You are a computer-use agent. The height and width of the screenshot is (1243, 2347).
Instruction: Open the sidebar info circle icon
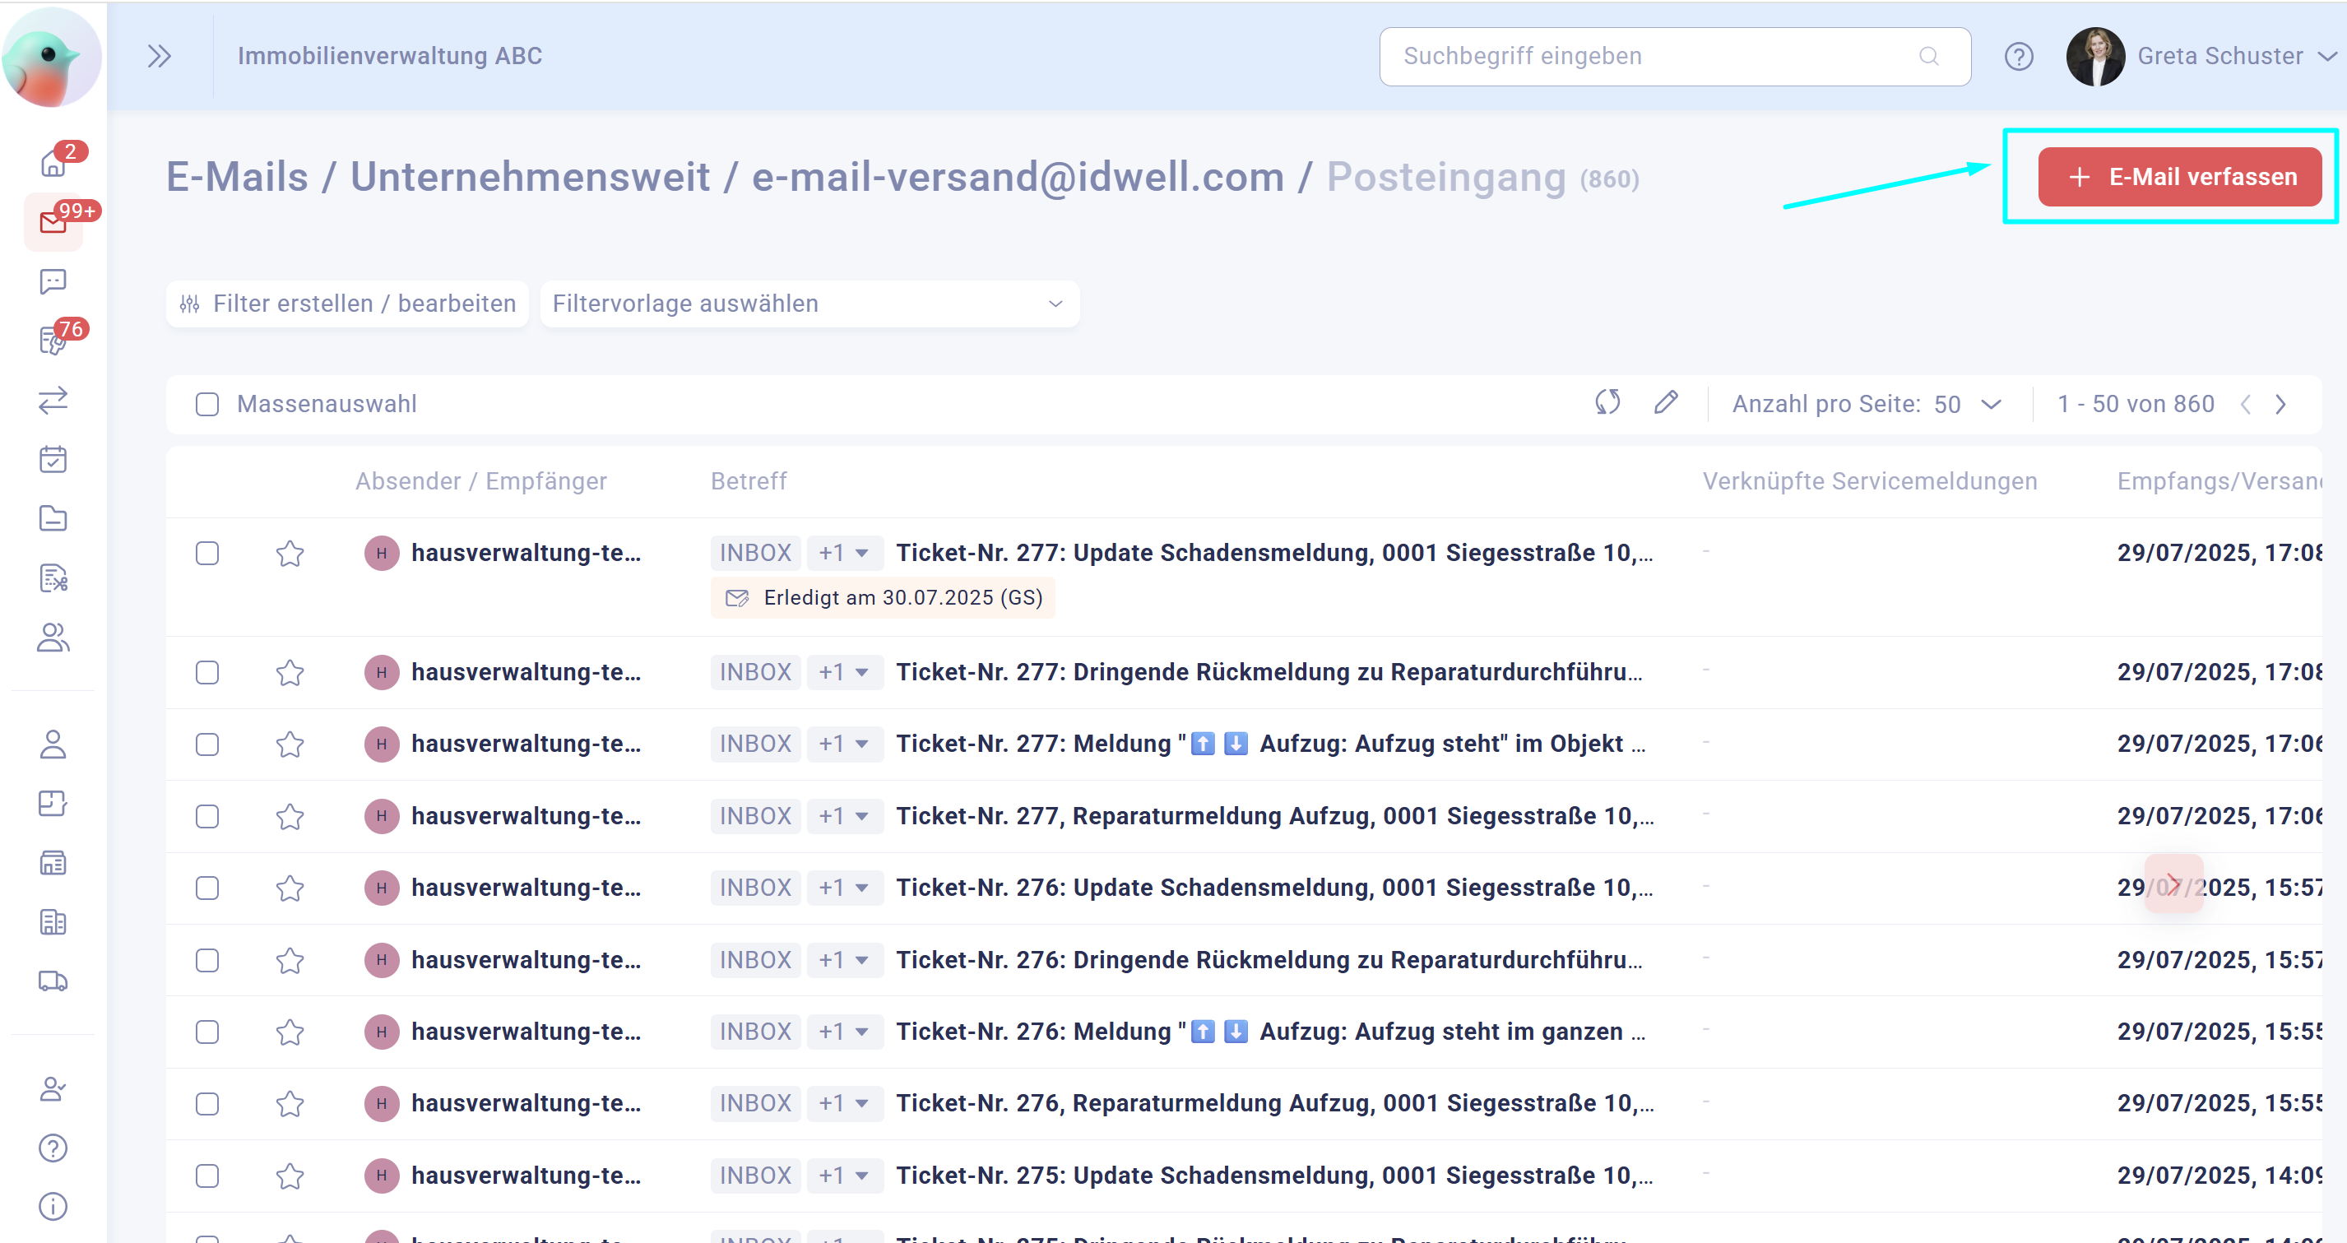click(53, 1208)
